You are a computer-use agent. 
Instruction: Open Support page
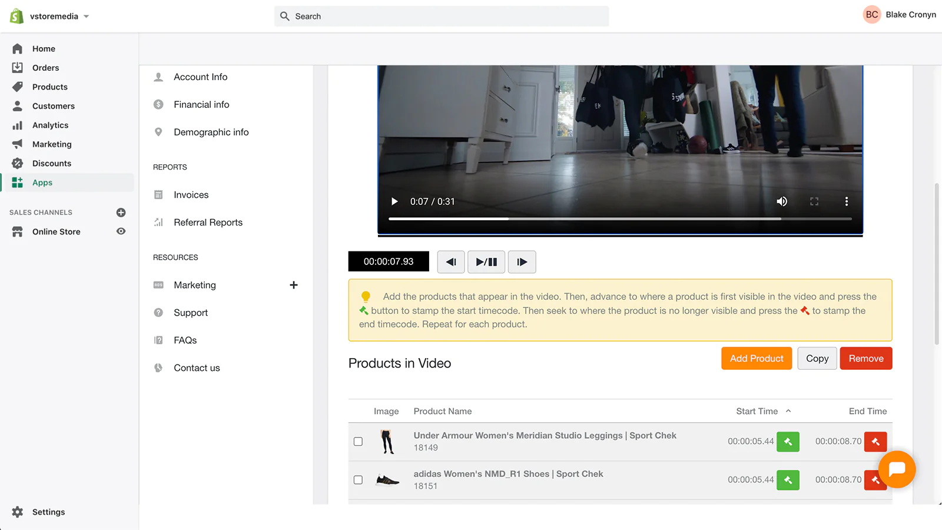click(x=191, y=313)
